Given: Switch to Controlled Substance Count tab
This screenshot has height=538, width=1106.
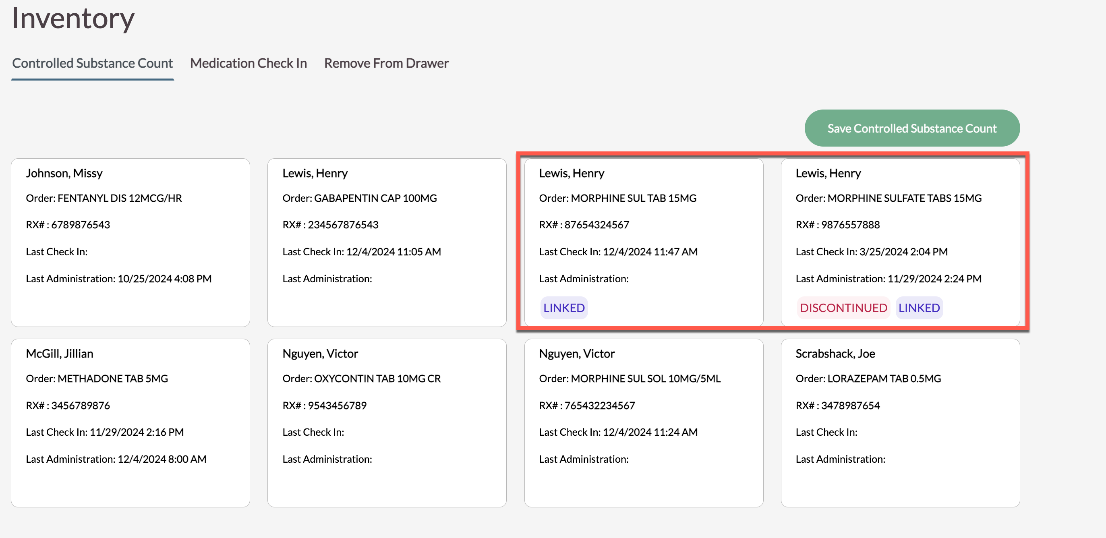Looking at the screenshot, I should coord(92,63).
